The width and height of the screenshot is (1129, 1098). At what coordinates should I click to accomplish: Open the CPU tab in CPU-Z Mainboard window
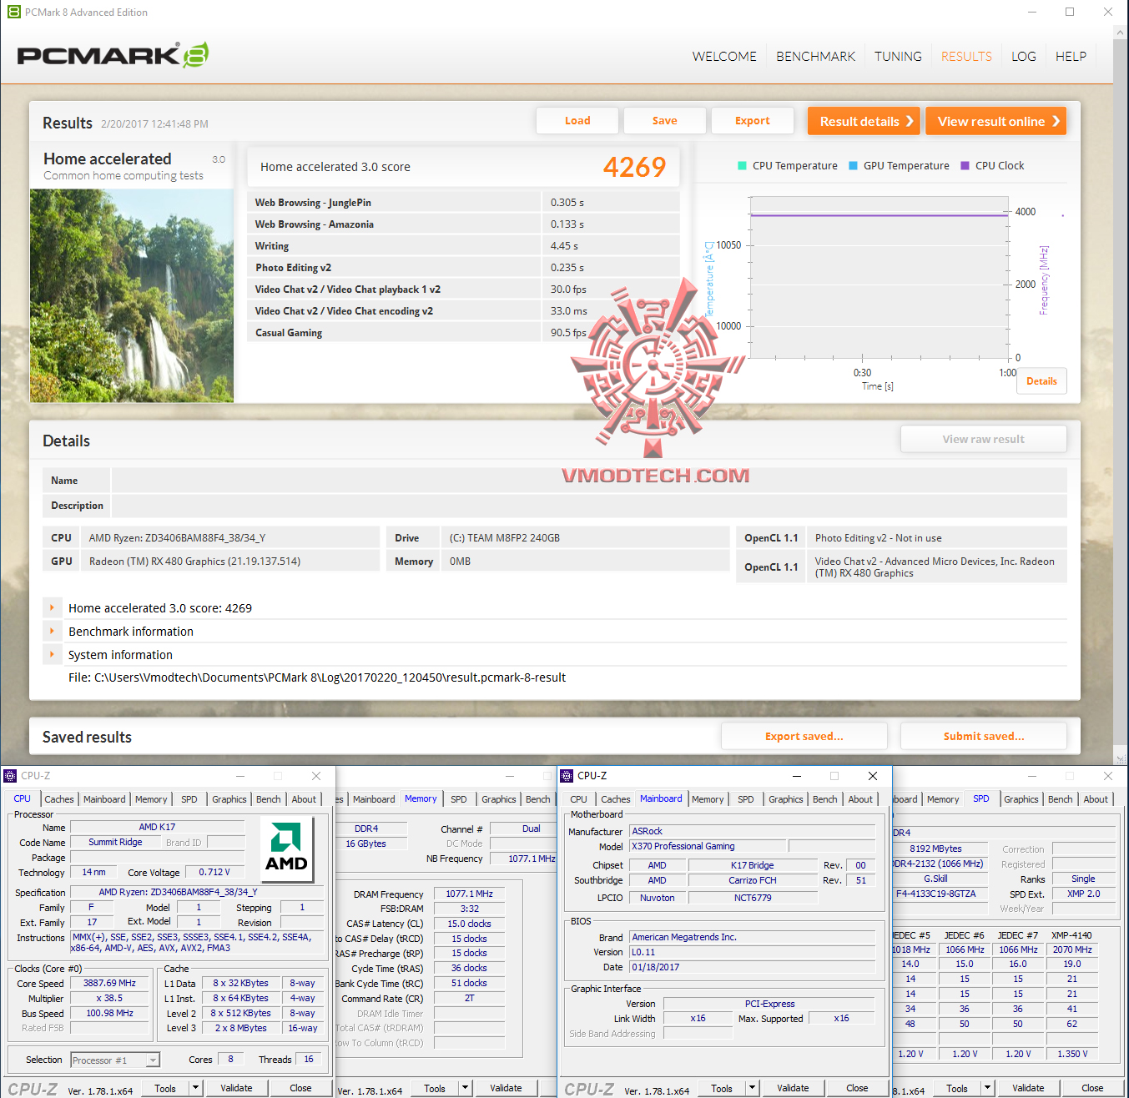(x=578, y=799)
